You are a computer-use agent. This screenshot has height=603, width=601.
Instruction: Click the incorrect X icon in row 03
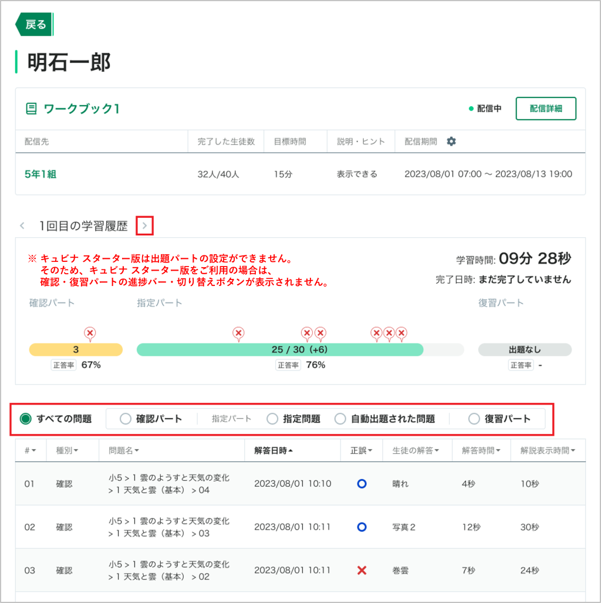(362, 570)
